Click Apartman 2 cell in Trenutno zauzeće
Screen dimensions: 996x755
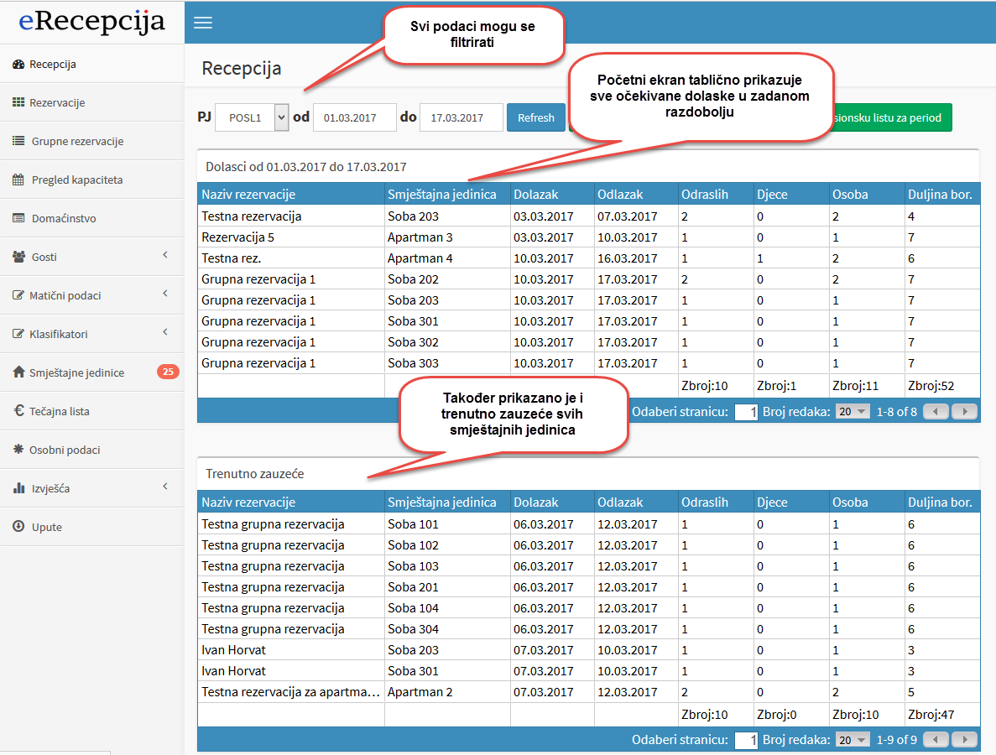[447, 691]
